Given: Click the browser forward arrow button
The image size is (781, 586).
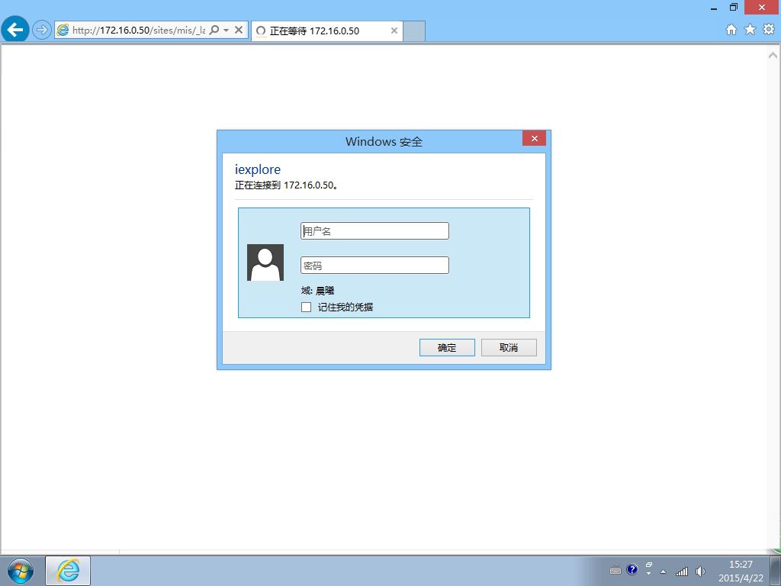Looking at the screenshot, I should [x=42, y=30].
